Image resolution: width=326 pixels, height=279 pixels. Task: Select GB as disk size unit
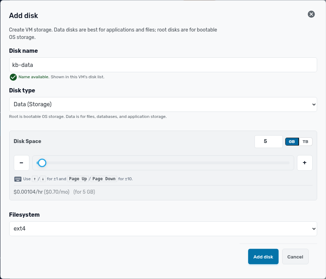click(292, 142)
